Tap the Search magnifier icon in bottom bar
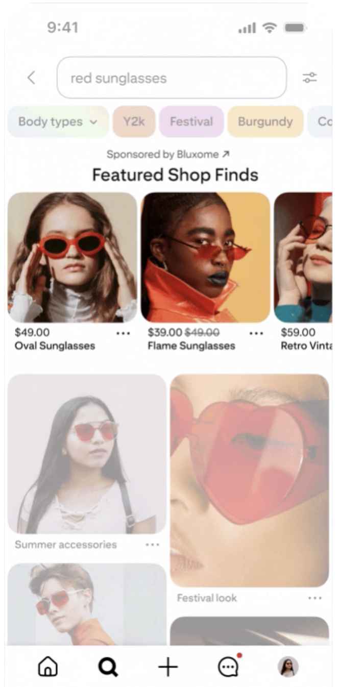340x687 pixels. click(x=108, y=667)
